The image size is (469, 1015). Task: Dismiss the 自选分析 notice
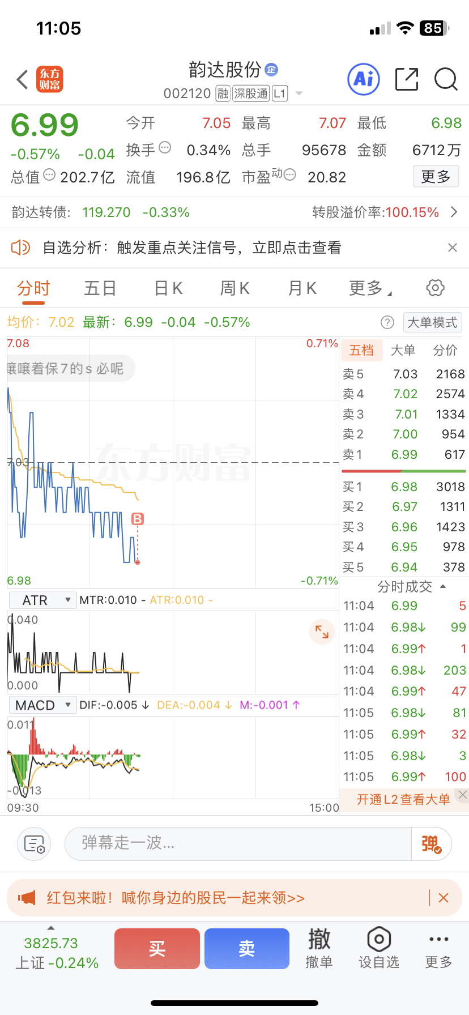click(452, 248)
